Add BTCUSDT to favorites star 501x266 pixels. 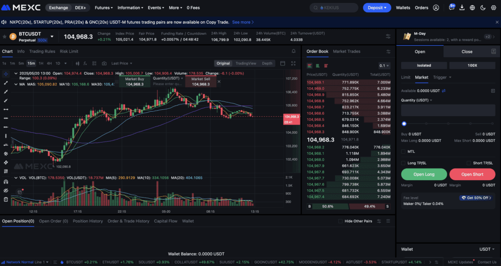pyautogui.click(x=4, y=37)
